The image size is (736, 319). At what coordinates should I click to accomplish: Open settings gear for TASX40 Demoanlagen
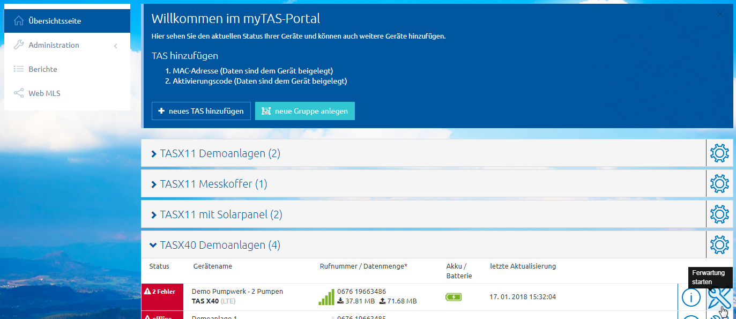pyautogui.click(x=719, y=245)
